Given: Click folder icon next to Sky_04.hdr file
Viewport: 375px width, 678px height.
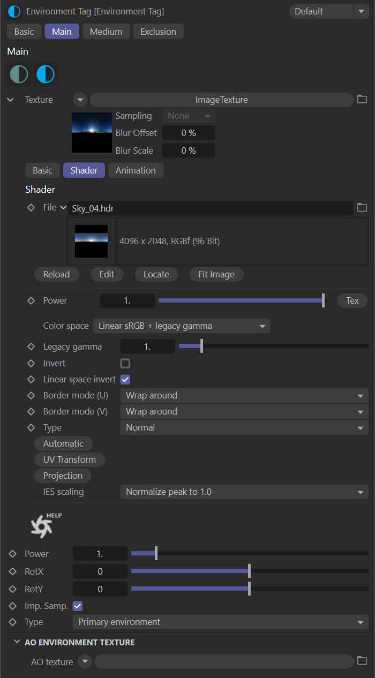Looking at the screenshot, I should pyautogui.click(x=362, y=208).
